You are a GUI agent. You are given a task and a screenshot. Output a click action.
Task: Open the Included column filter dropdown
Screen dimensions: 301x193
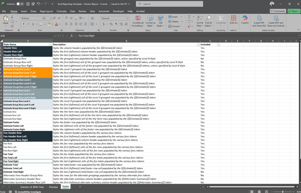(x=218, y=45)
